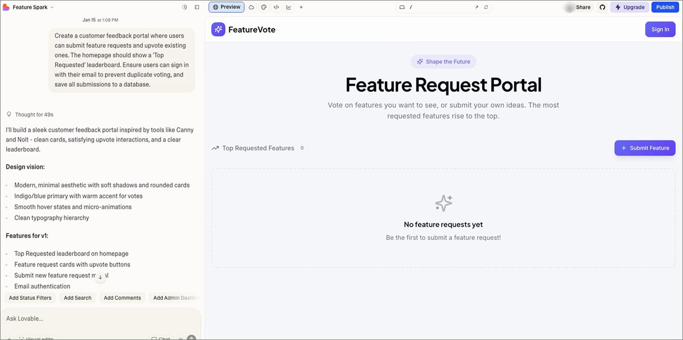The width and height of the screenshot is (683, 340).
Task: Click the Sign In link on FeatureVote
Action: (x=660, y=29)
